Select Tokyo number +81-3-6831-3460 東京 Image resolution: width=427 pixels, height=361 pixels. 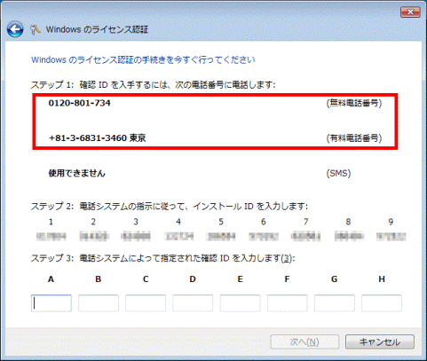point(97,137)
